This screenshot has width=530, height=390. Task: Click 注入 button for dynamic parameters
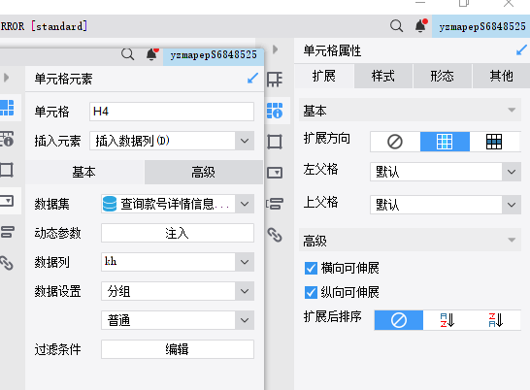point(177,233)
